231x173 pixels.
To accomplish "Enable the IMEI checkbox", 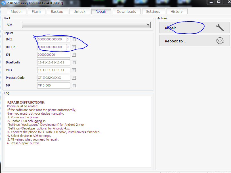I will coord(74,40).
